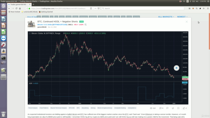Click the author avatar thumbnail
Image resolution: width=210 pixels, height=118 pixels.
coord(31,24)
